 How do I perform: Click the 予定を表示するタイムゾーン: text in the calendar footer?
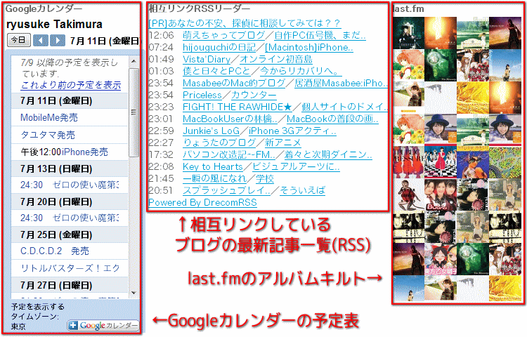click(x=38, y=312)
